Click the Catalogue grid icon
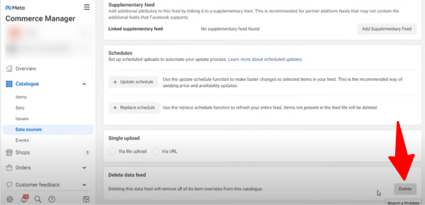Viewport: 425px width, 205px height. pos(9,84)
